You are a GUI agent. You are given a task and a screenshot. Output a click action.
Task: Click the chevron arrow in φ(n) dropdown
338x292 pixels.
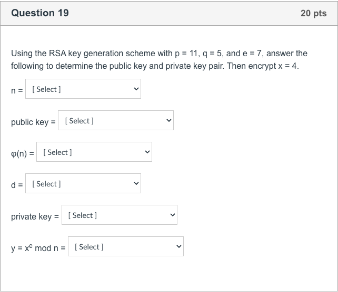147,152
